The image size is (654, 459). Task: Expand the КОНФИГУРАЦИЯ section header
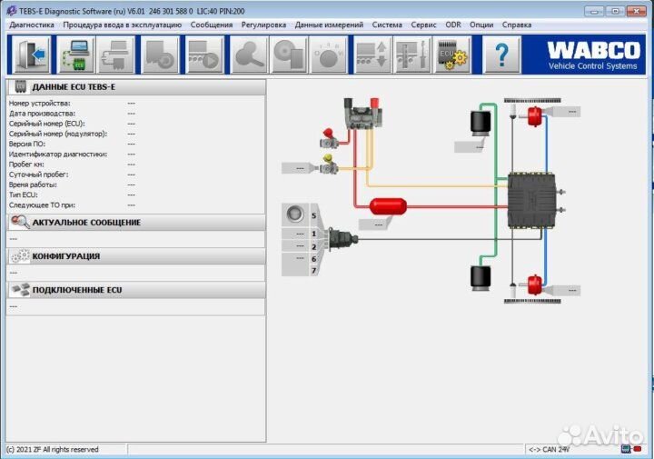click(136, 256)
